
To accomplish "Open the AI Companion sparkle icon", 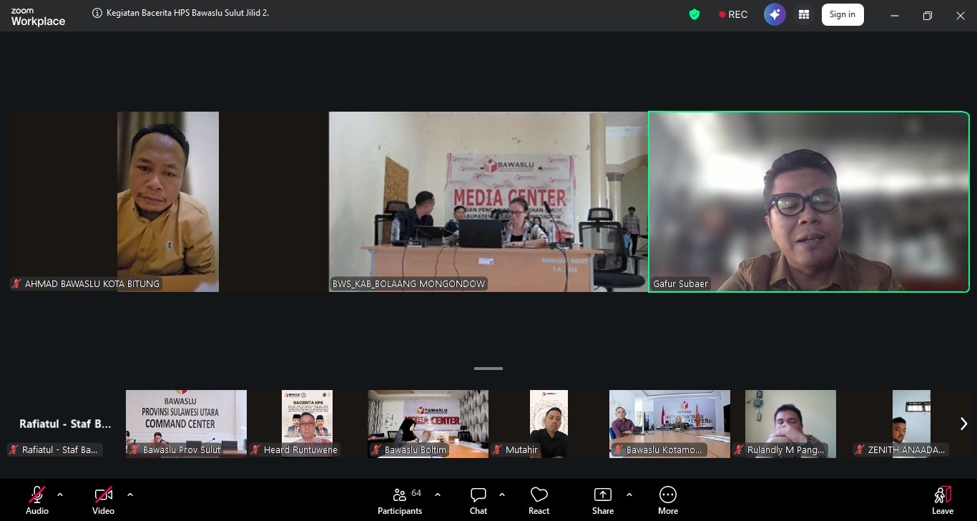I will pyautogui.click(x=775, y=14).
